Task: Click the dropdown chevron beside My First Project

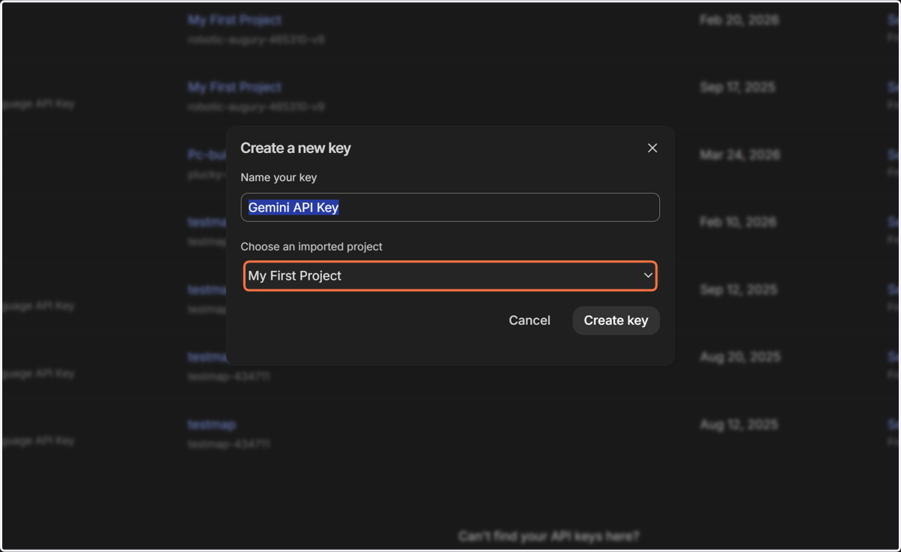Action: (648, 275)
